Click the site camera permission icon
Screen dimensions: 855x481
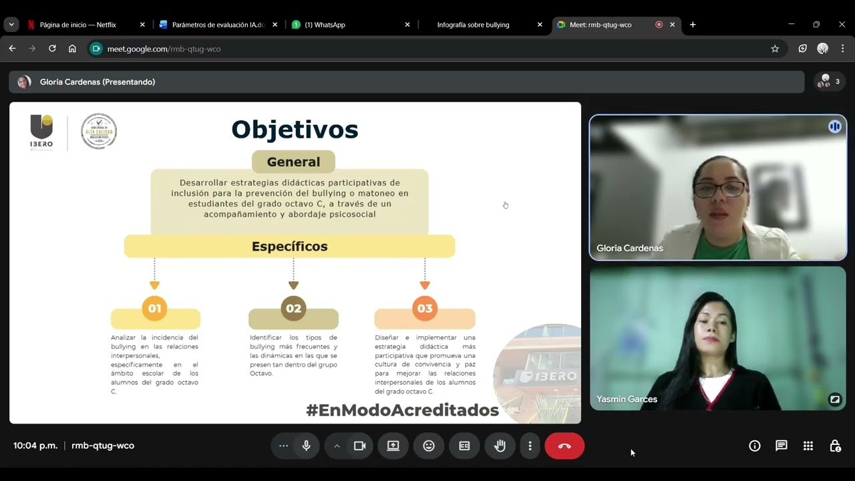click(x=96, y=49)
